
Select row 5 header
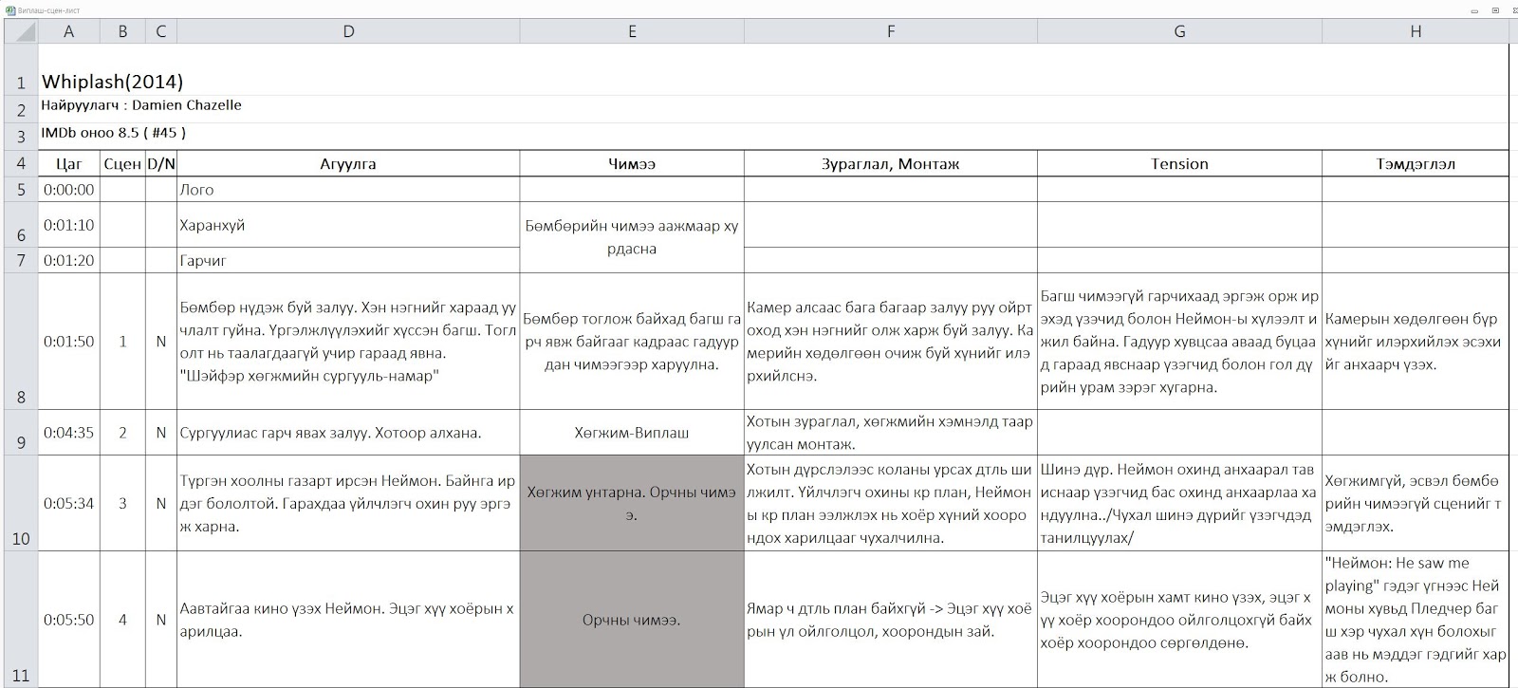coord(21,190)
